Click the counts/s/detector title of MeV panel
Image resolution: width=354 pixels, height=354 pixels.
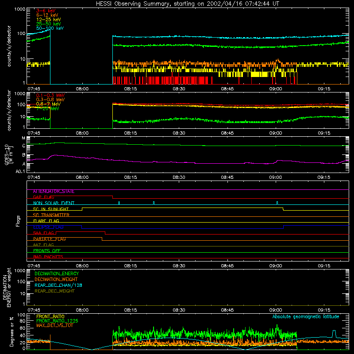tap(9, 110)
